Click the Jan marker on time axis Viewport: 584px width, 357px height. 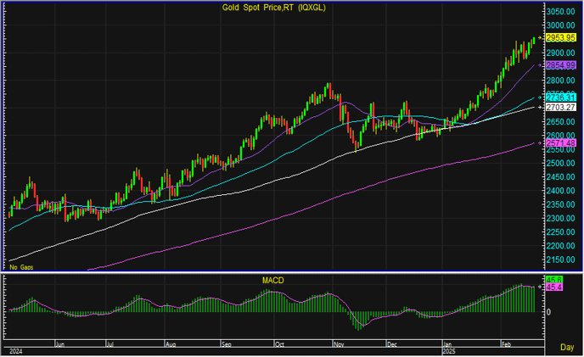click(447, 346)
